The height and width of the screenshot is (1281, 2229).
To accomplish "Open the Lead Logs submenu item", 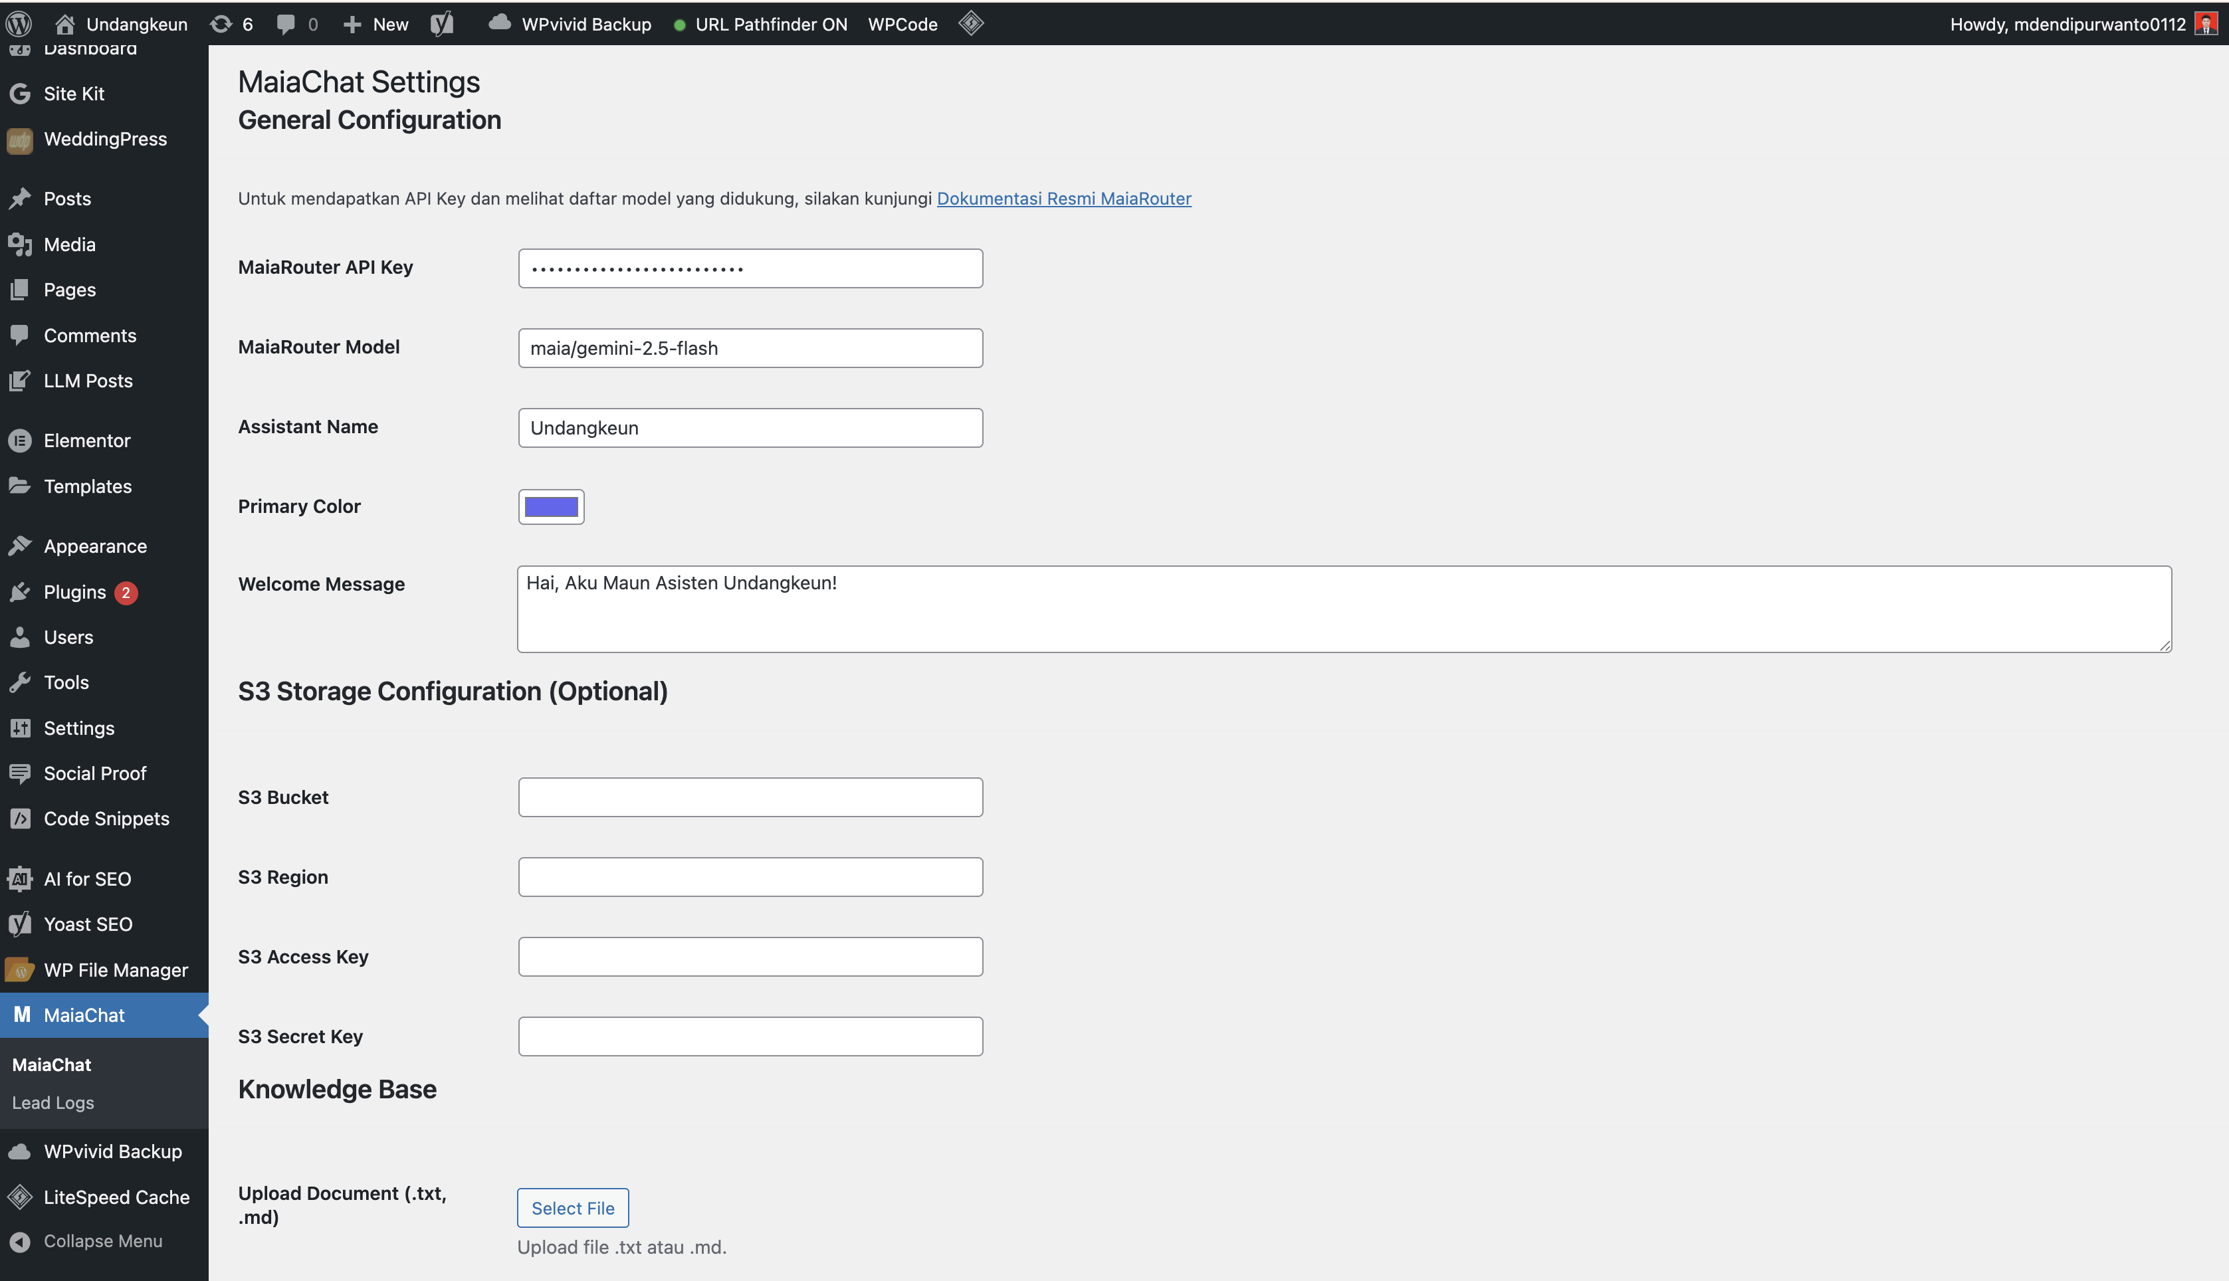I will coord(53,1102).
